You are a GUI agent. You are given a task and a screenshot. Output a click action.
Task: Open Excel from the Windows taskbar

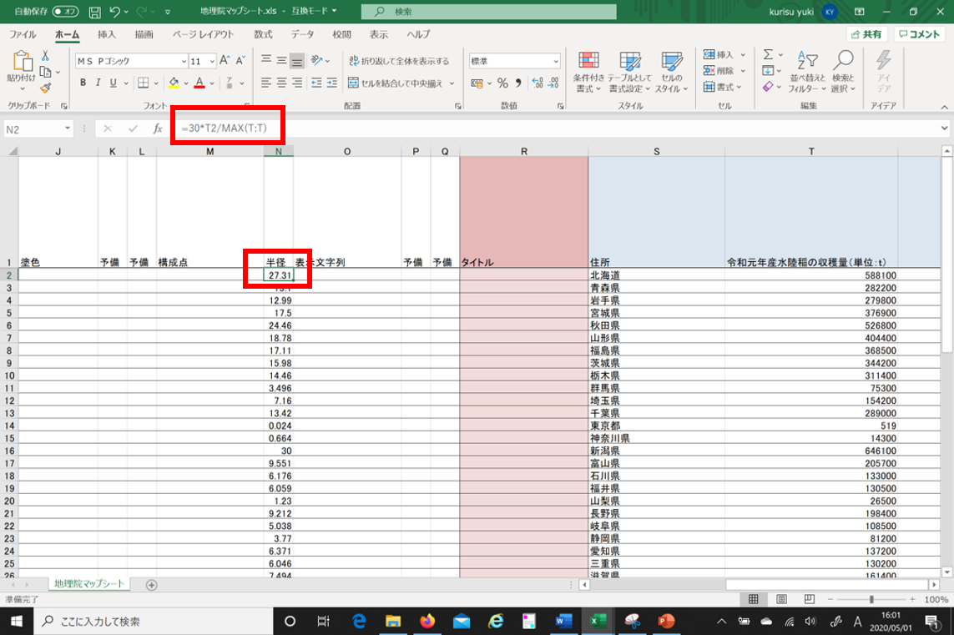[598, 621]
